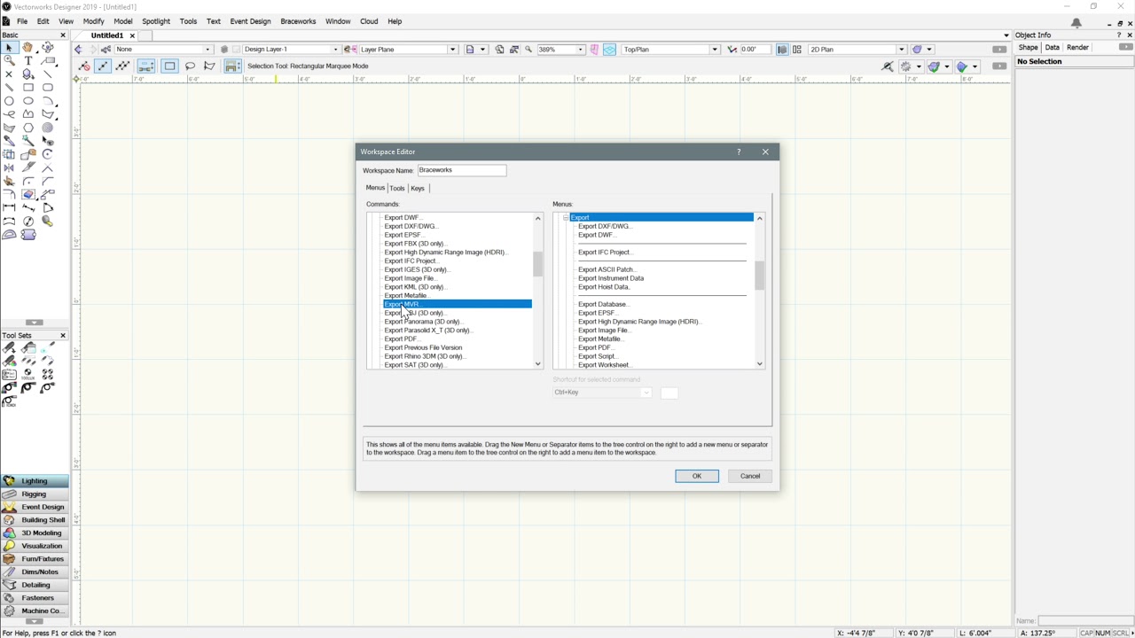Switch to the Tools tab in Workspace Editor
The image size is (1135, 638).
396,188
